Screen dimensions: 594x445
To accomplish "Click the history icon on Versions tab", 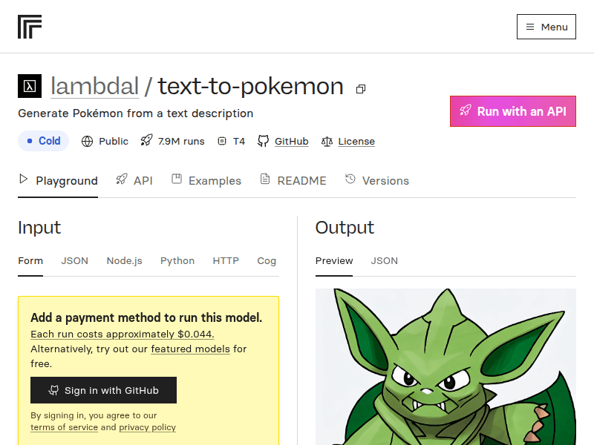I will 350,179.
